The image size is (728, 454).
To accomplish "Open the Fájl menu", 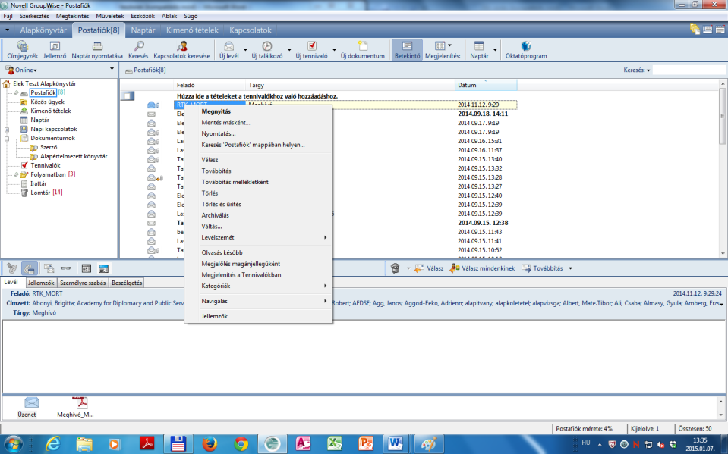I will pos(8,16).
